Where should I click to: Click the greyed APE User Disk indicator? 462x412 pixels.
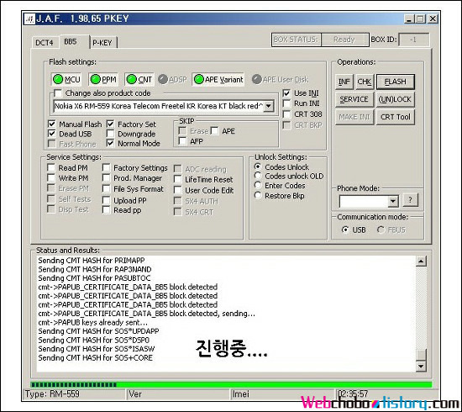click(280, 79)
